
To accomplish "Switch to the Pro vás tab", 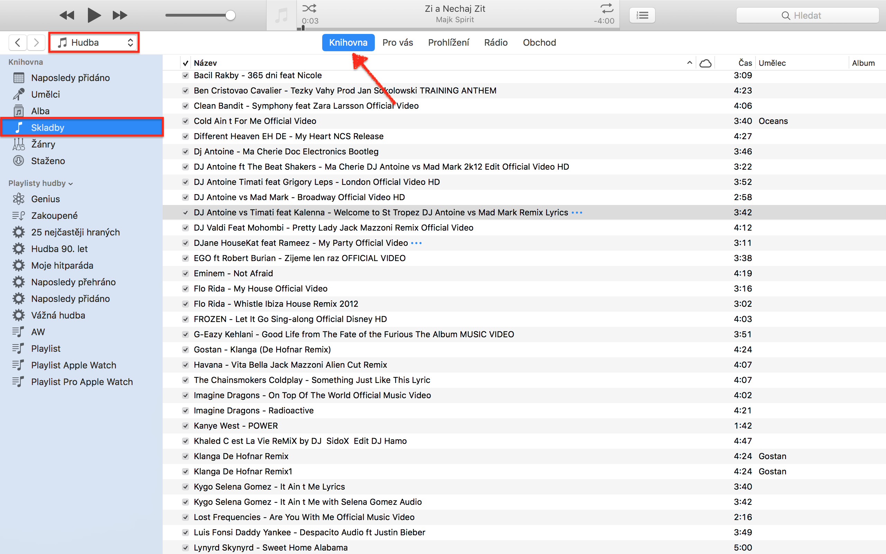I will 398,43.
